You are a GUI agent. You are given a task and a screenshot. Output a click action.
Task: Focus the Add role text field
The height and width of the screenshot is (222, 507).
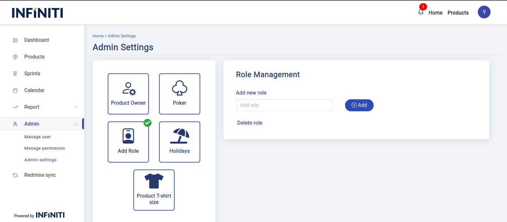click(284, 105)
